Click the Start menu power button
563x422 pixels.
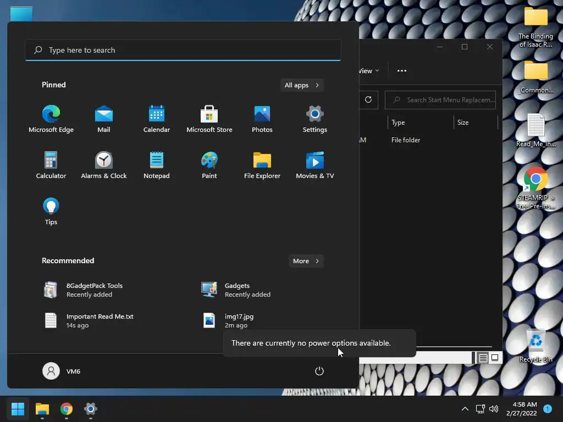click(x=319, y=371)
